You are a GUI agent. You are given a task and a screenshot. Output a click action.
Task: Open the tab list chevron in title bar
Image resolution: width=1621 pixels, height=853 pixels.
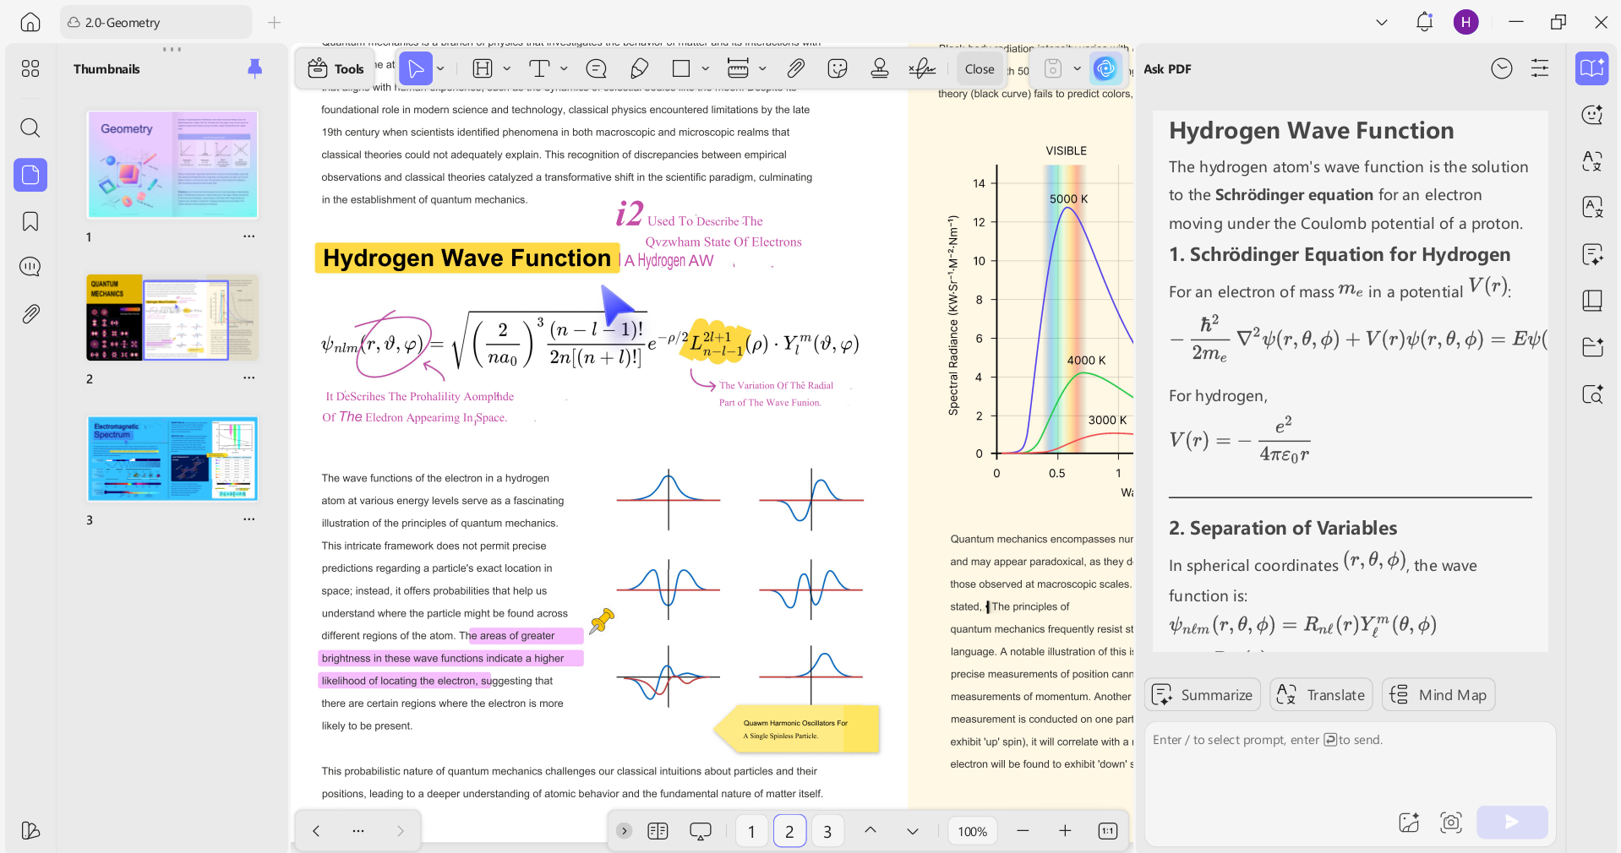click(x=1382, y=23)
